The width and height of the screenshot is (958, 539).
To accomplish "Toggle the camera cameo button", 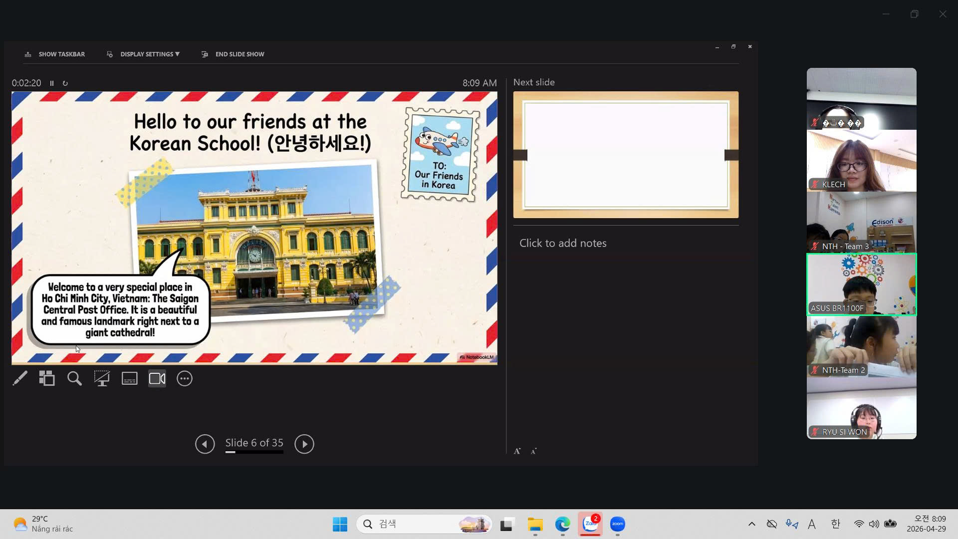I will click(x=157, y=379).
